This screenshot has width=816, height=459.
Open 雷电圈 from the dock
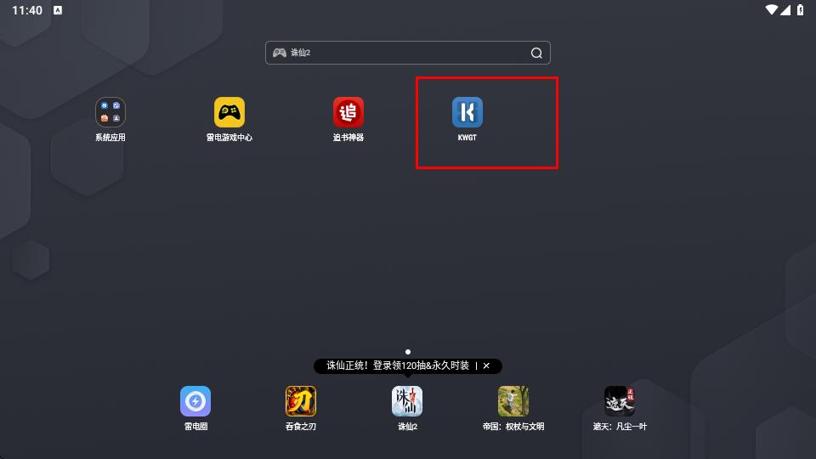pos(195,401)
